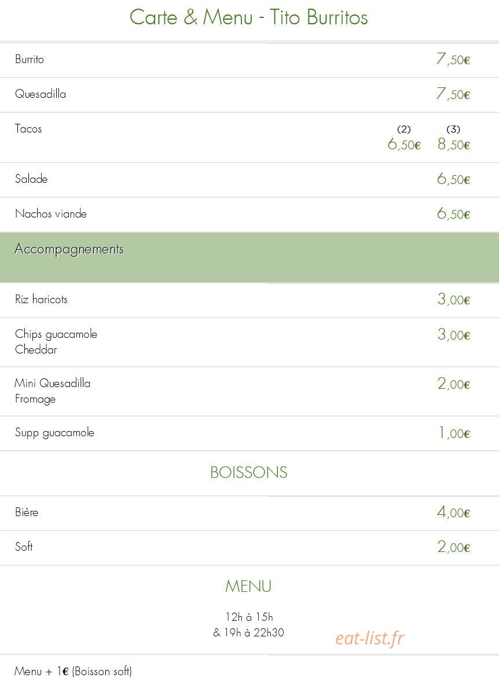Click the 8,50€ price for three tacos
This screenshot has width=499, height=685.
453,144
